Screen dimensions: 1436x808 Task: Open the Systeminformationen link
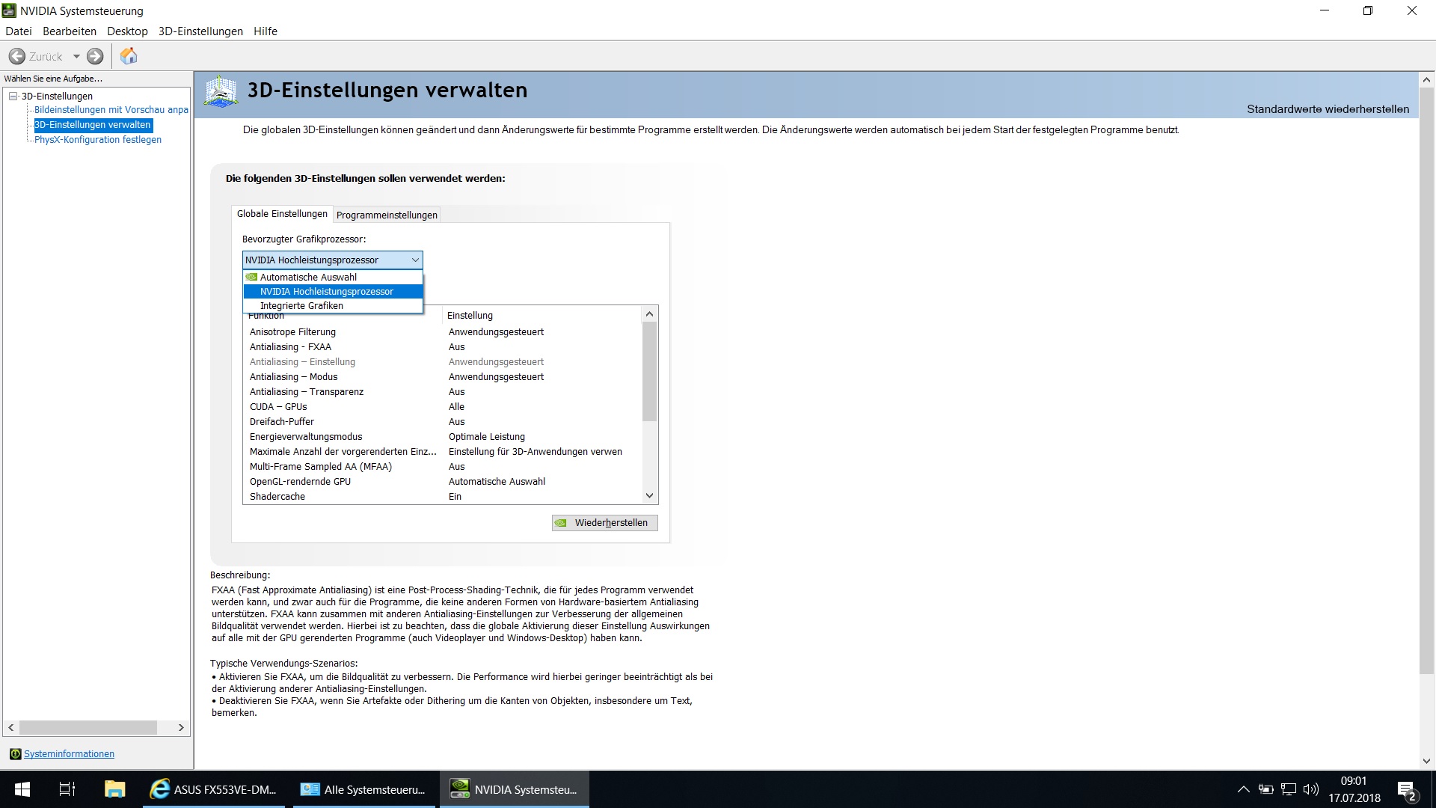coord(69,753)
